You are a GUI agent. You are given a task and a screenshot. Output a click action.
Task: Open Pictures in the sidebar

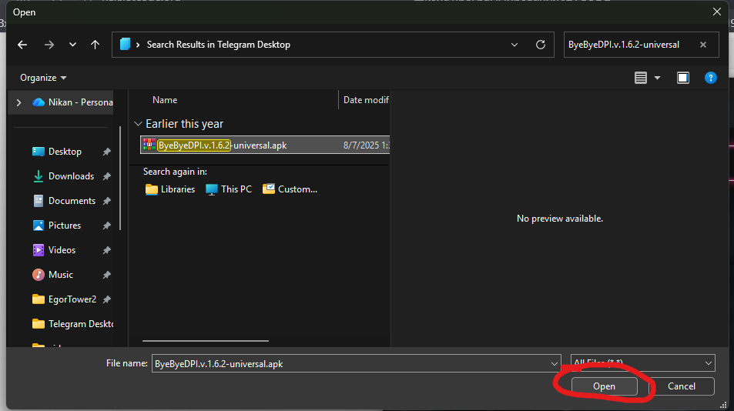pyautogui.click(x=57, y=226)
